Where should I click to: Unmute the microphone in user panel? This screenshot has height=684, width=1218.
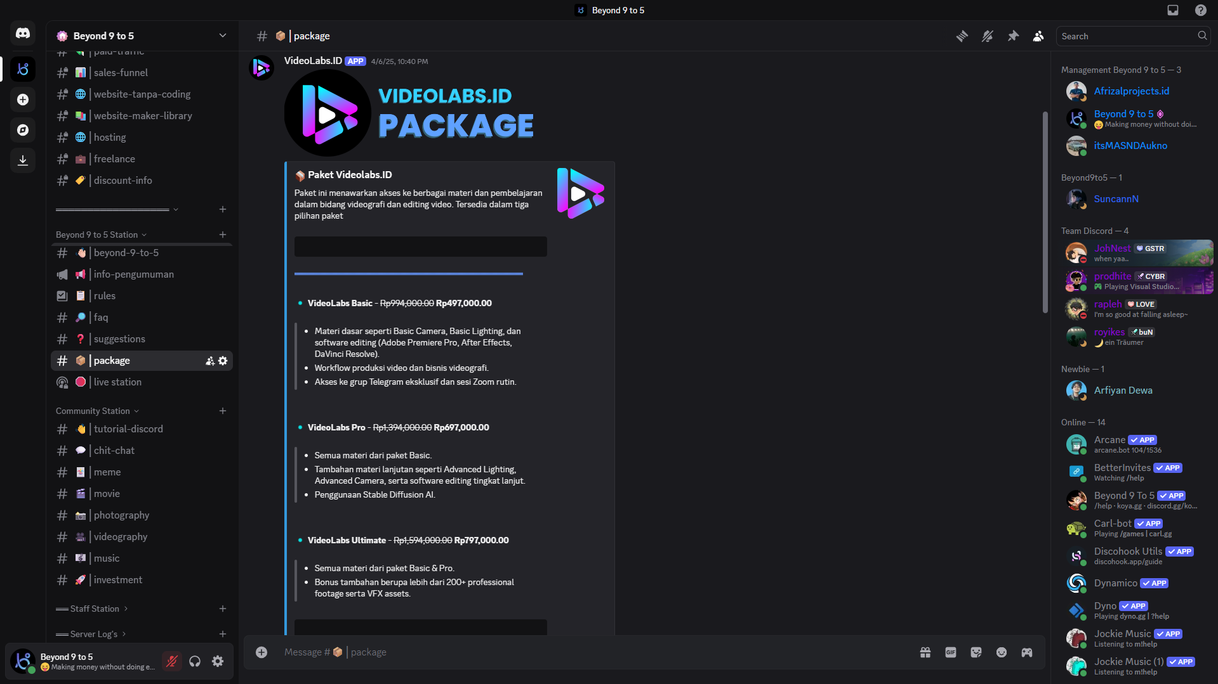click(x=171, y=661)
